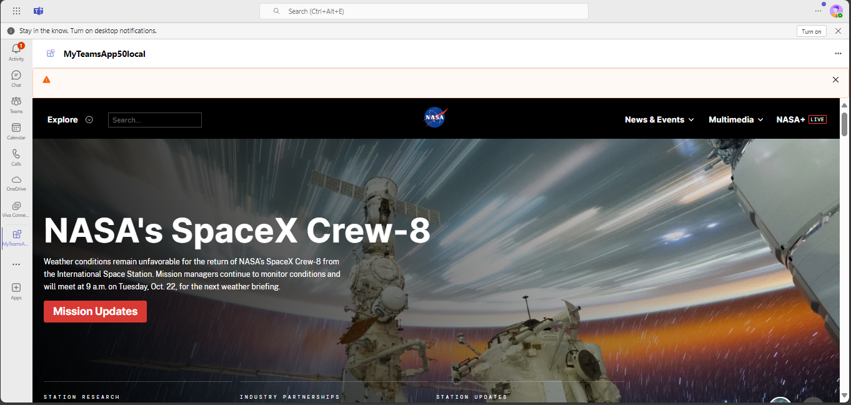
Task: Open the profile avatar menu
Action: (x=835, y=11)
